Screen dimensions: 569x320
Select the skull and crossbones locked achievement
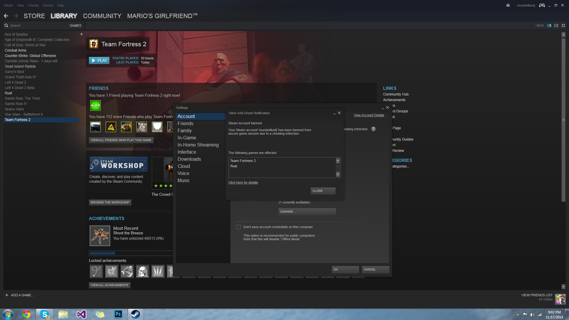click(x=127, y=271)
